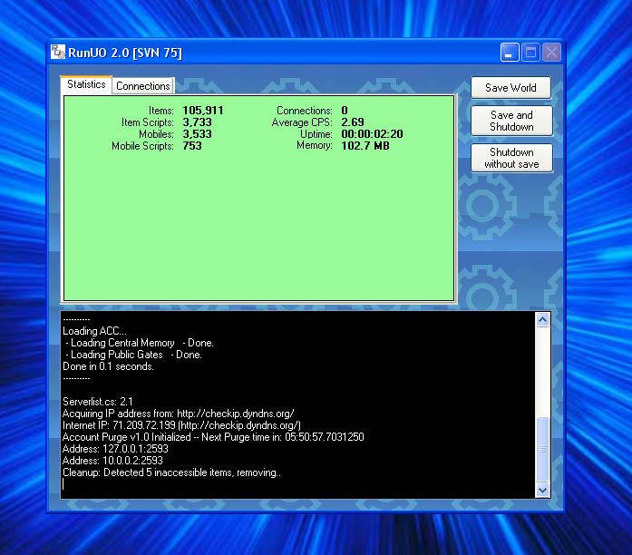Click Save and Shutdown button
This screenshot has width=632, height=555.
tap(511, 121)
